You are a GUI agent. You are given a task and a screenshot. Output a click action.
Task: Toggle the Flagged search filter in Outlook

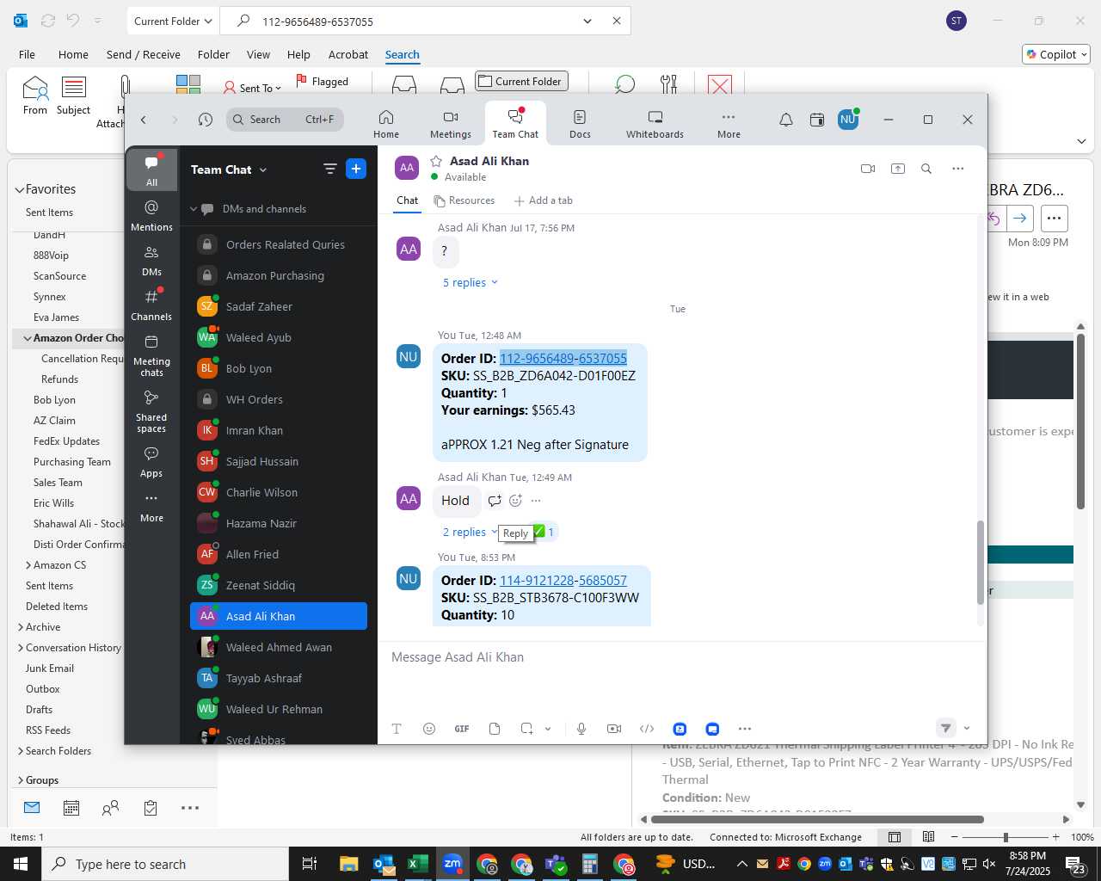point(322,82)
